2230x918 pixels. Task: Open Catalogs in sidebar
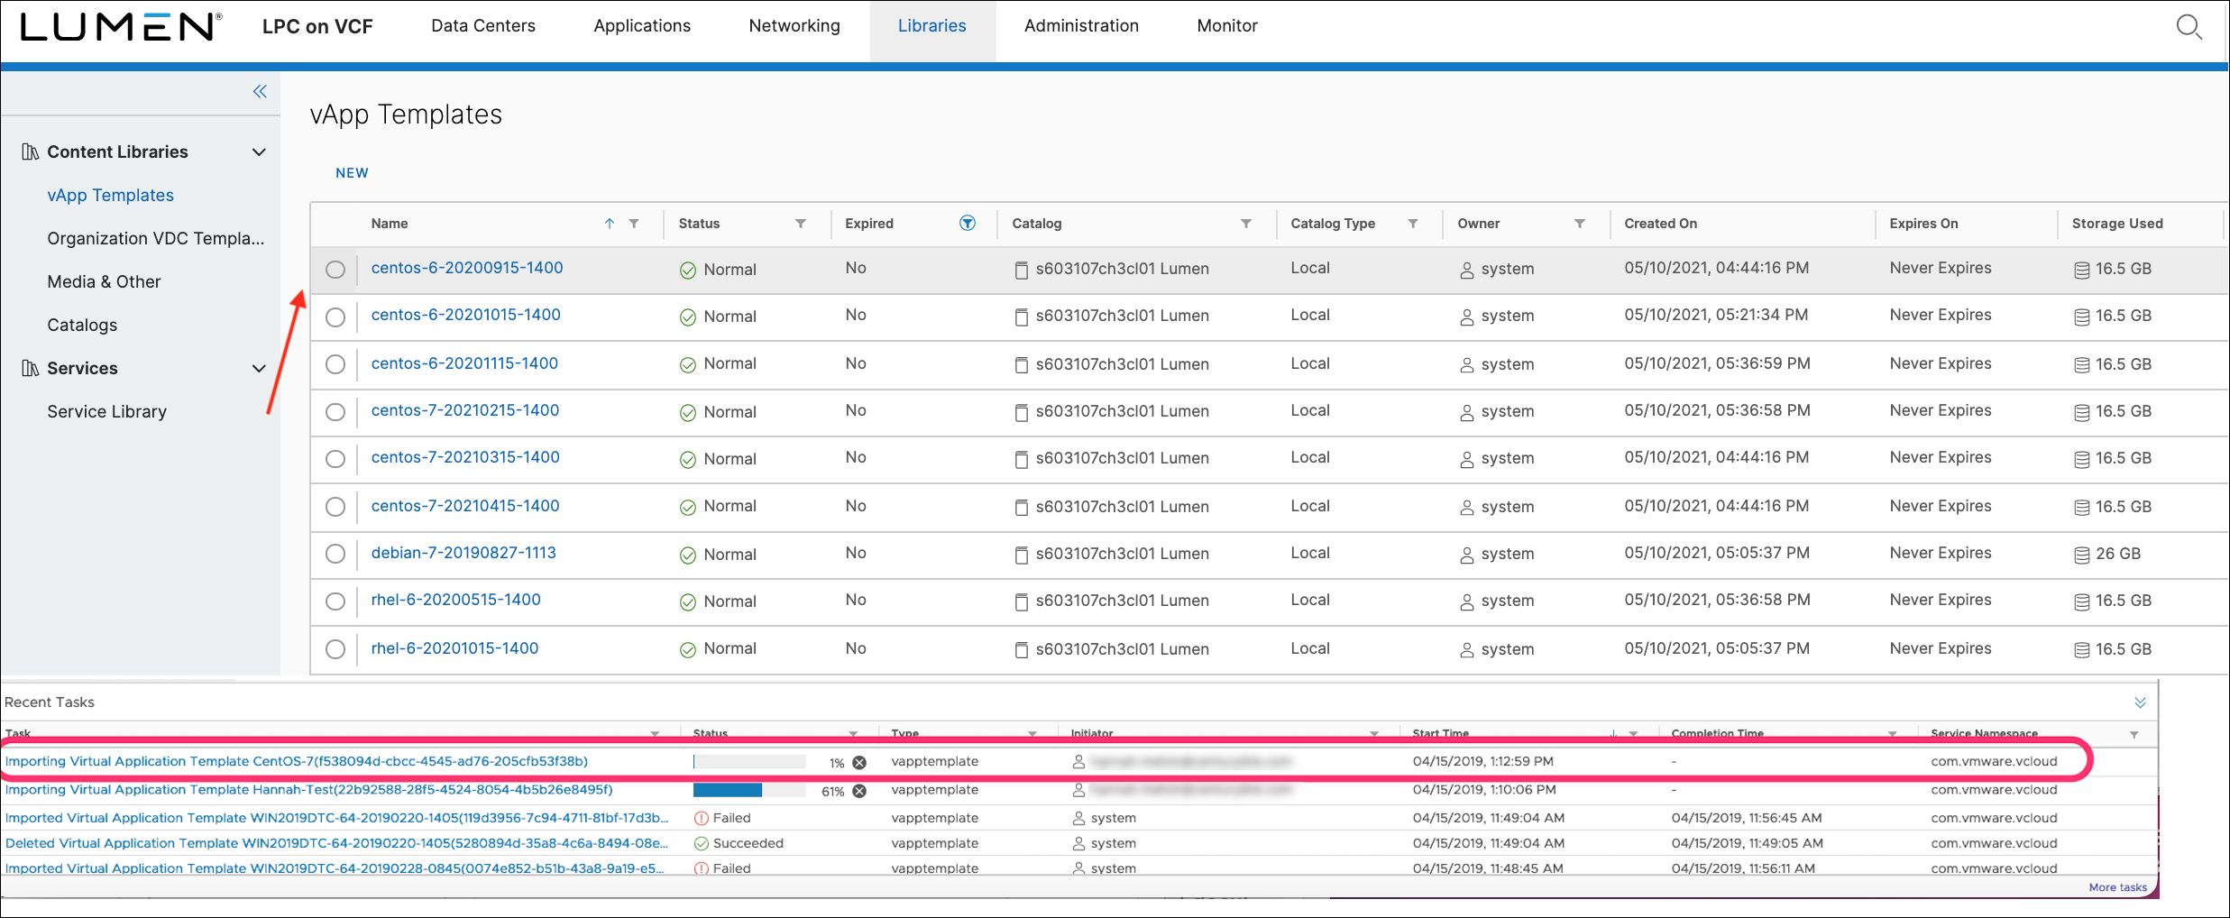click(x=82, y=325)
